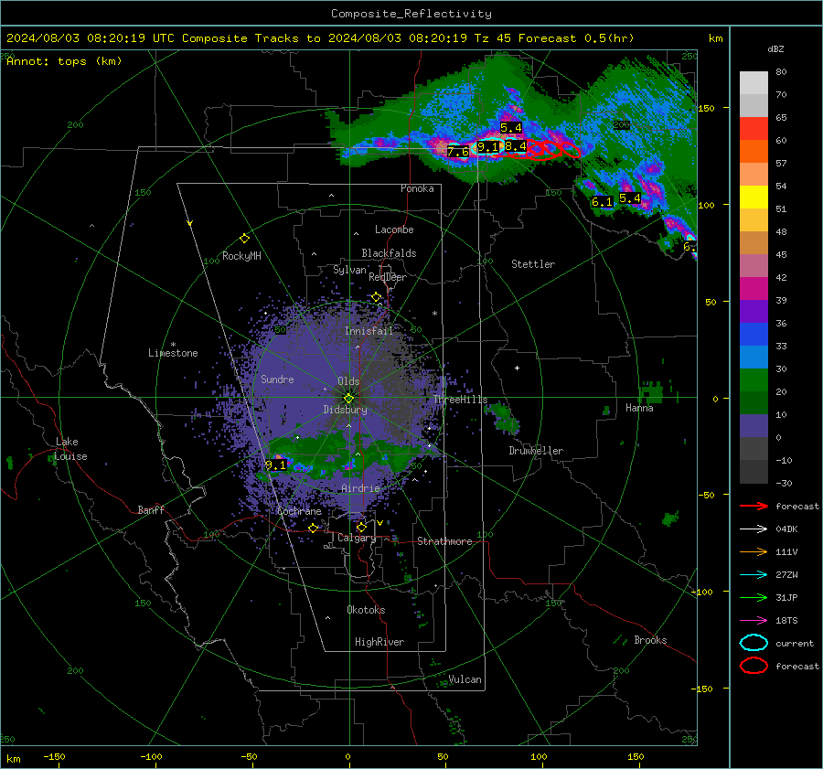Click the Didsbury city label
Screen dimensions: 823x769
coord(345,410)
